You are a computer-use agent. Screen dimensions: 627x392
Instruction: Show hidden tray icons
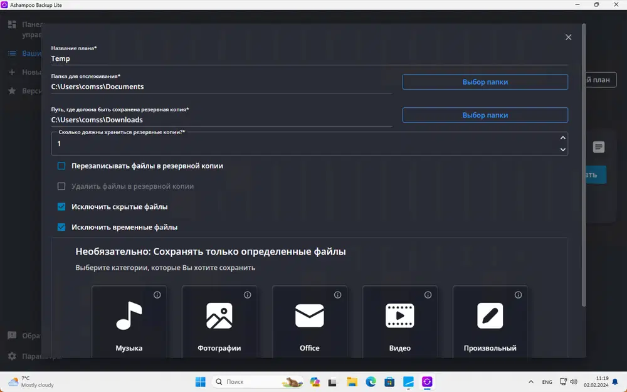pyautogui.click(x=530, y=382)
